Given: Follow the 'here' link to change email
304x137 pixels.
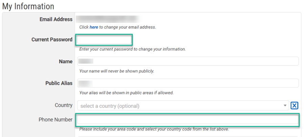Looking at the screenshot, I should click(94, 27).
